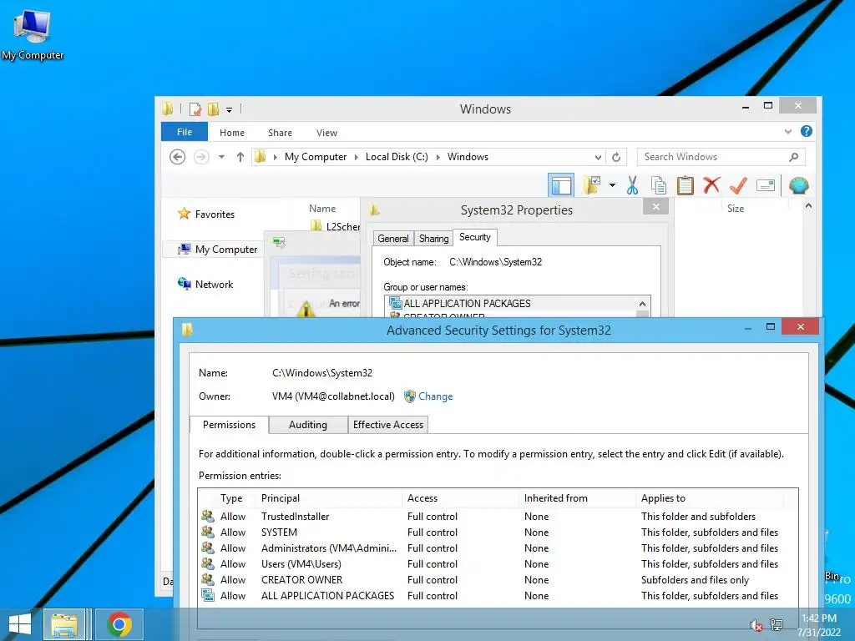Viewport: 855px width, 641px height.
Task: Select My Computer in navigation pane
Action: 218,249
